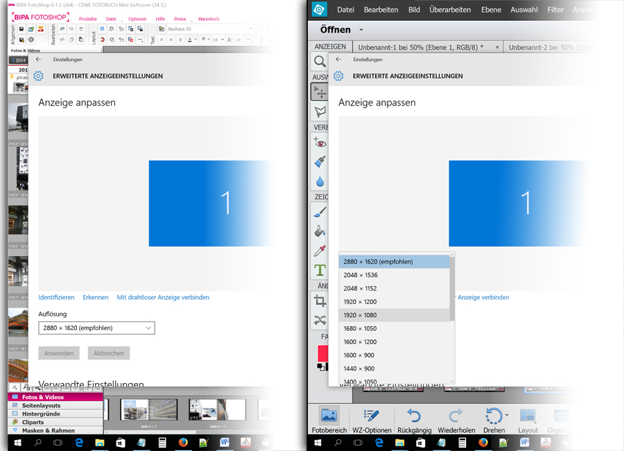This screenshot has width=624, height=451.
Task: Switch to the Unbenannt-2 document tab
Action: (x=551, y=47)
